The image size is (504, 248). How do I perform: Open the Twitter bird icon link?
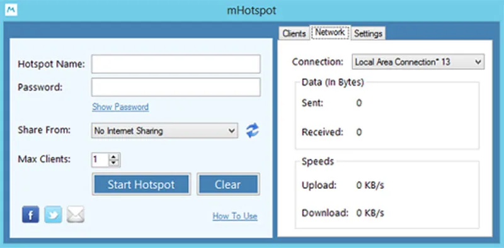point(53,215)
